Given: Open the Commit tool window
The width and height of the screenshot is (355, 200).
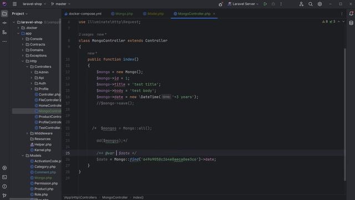Looking at the screenshot, I should pyautogui.click(x=4, y=23).
